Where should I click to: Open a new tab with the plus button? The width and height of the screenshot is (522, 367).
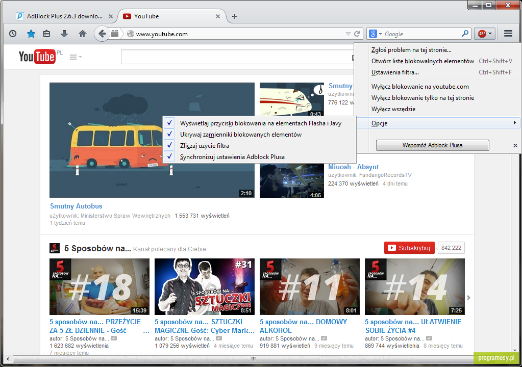[235, 16]
